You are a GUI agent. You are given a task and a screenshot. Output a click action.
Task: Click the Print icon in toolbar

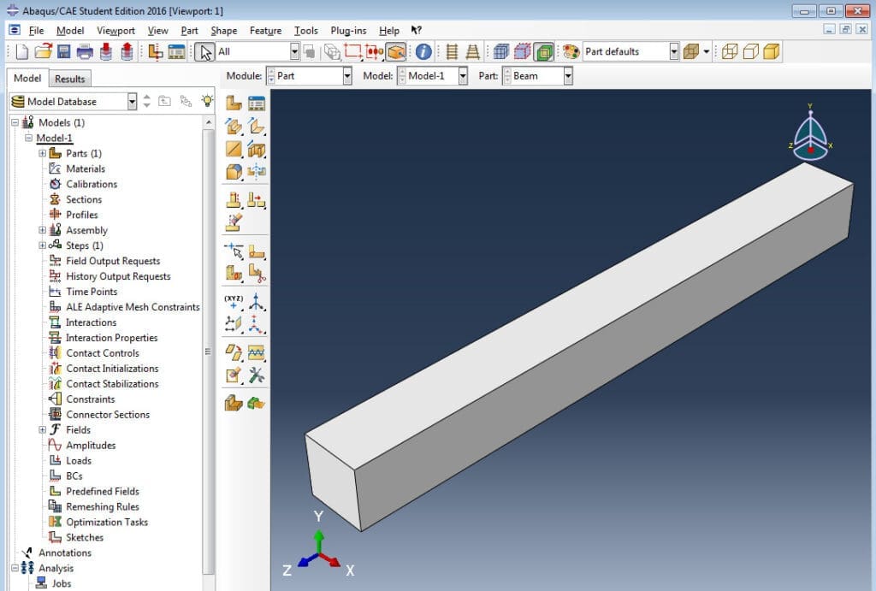coord(85,51)
